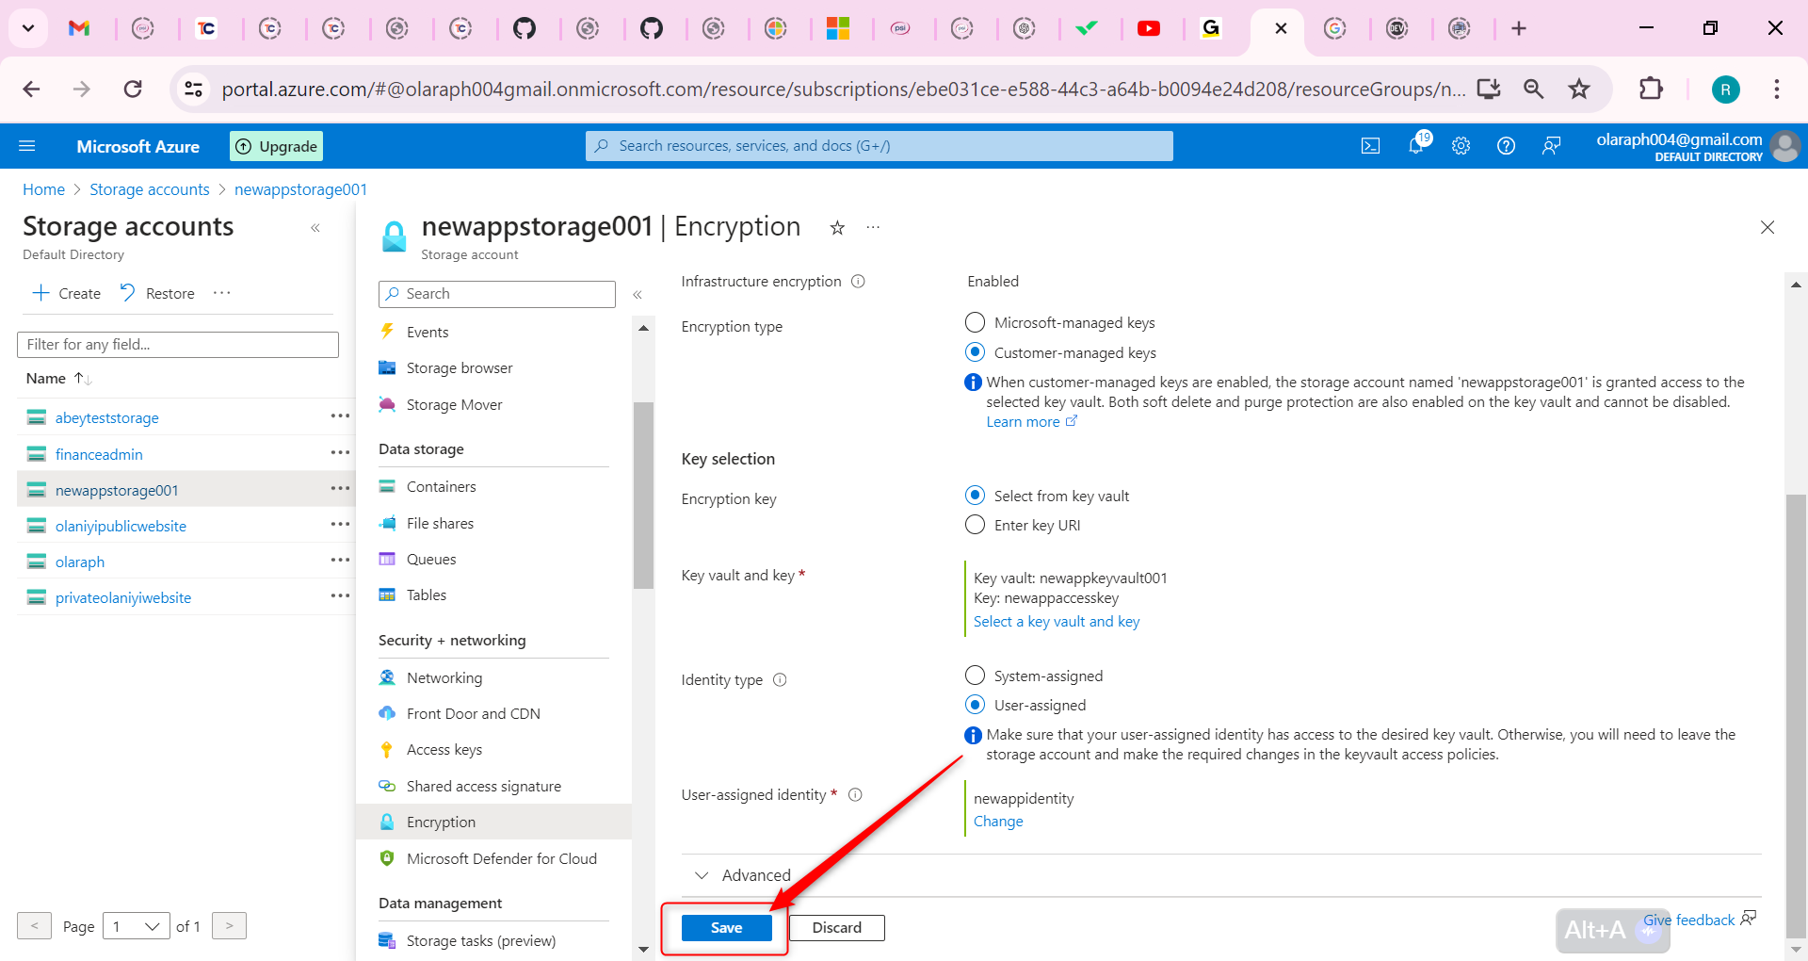1808x961 pixels.
Task: Open the portal settings gear
Action: 1461,146
